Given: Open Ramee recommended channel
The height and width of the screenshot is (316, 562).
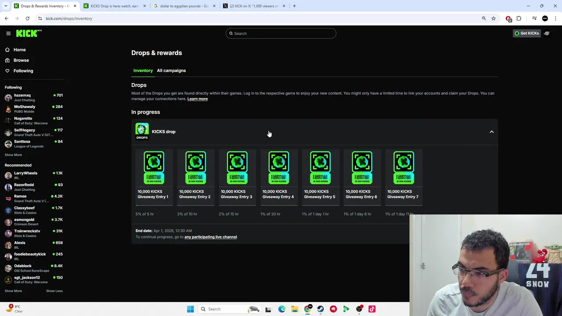Looking at the screenshot, I should (x=34, y=198).
